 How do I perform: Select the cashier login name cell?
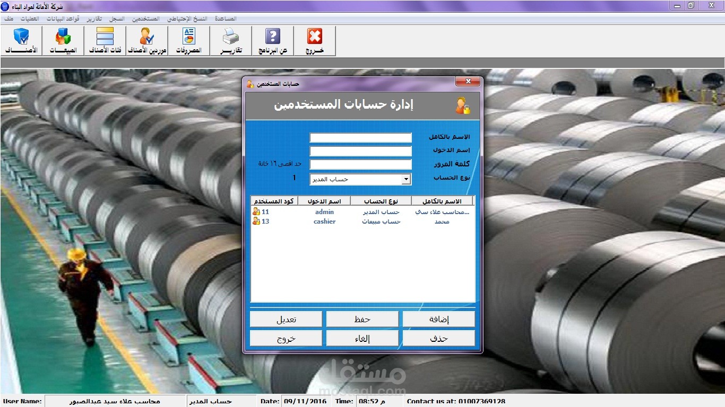click(324, 222)
